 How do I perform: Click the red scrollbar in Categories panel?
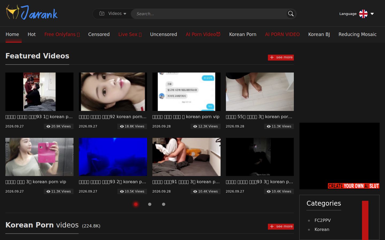click(x=365, y=220)
